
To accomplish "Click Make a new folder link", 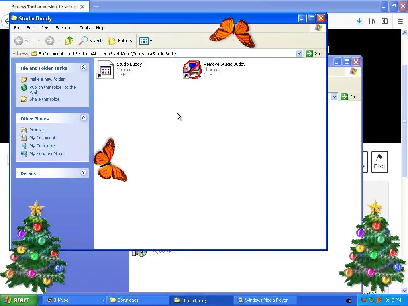I will coord(47,79).
